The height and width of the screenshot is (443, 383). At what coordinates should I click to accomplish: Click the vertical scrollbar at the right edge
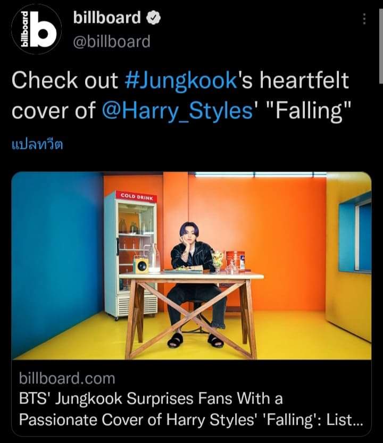coord(380,47)
